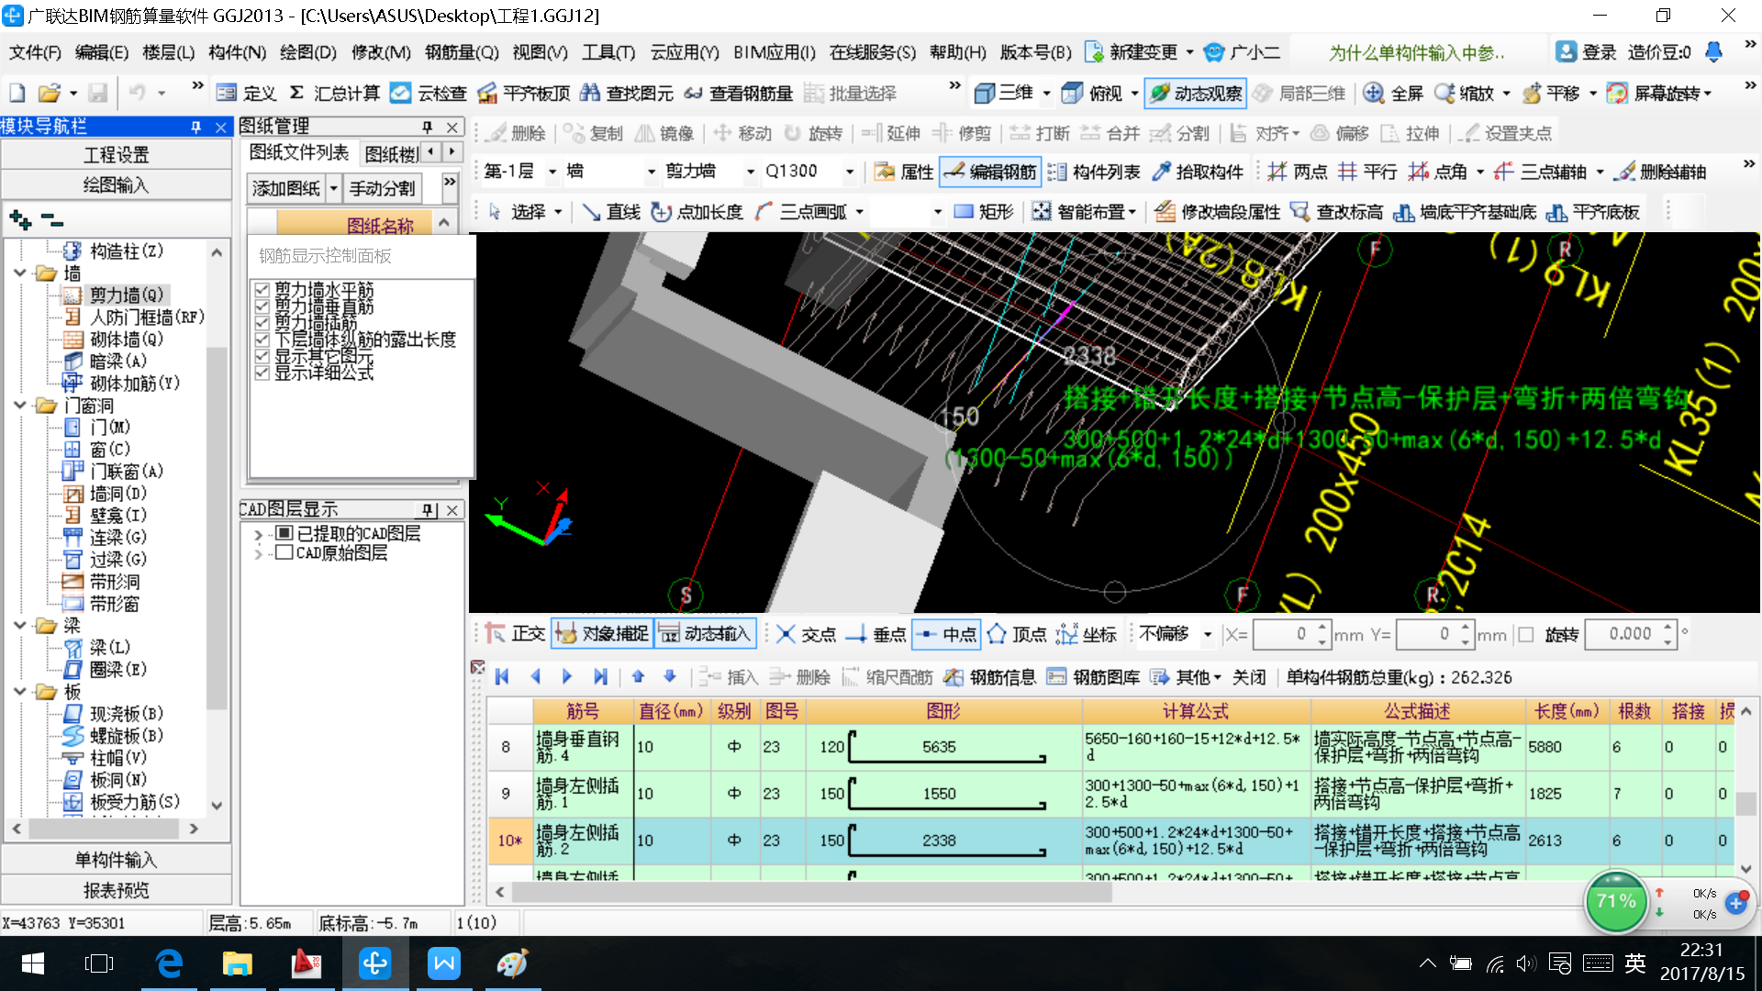The height and width of the screenshot is (991, 1762).
Task: Click the 定义 (Define) toolbar icon
Action: 246,93
